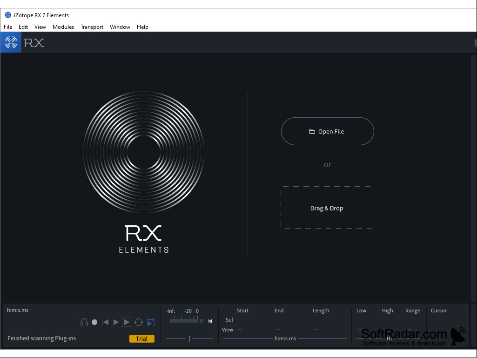Click the -Inf. peak readout beside the meter
Screen dimensions: 477x358
[x=209, y=321]
